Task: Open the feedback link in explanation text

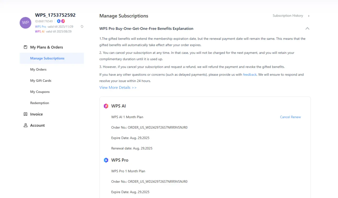Action: coord(250,75)
